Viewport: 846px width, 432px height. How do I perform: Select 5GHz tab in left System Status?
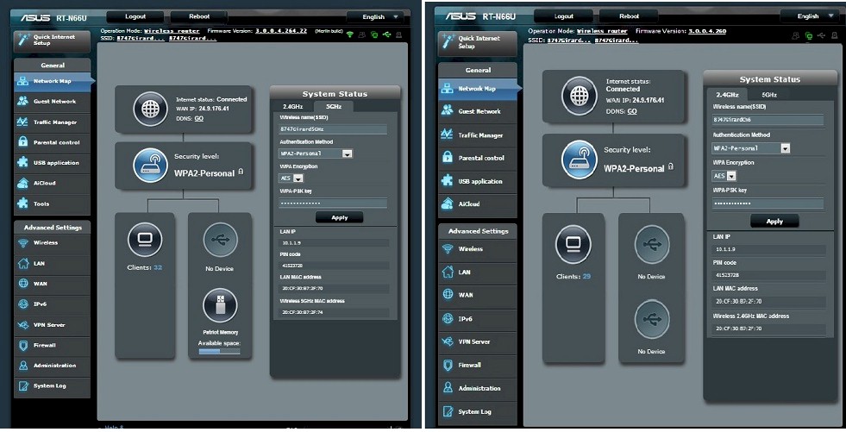334,107
